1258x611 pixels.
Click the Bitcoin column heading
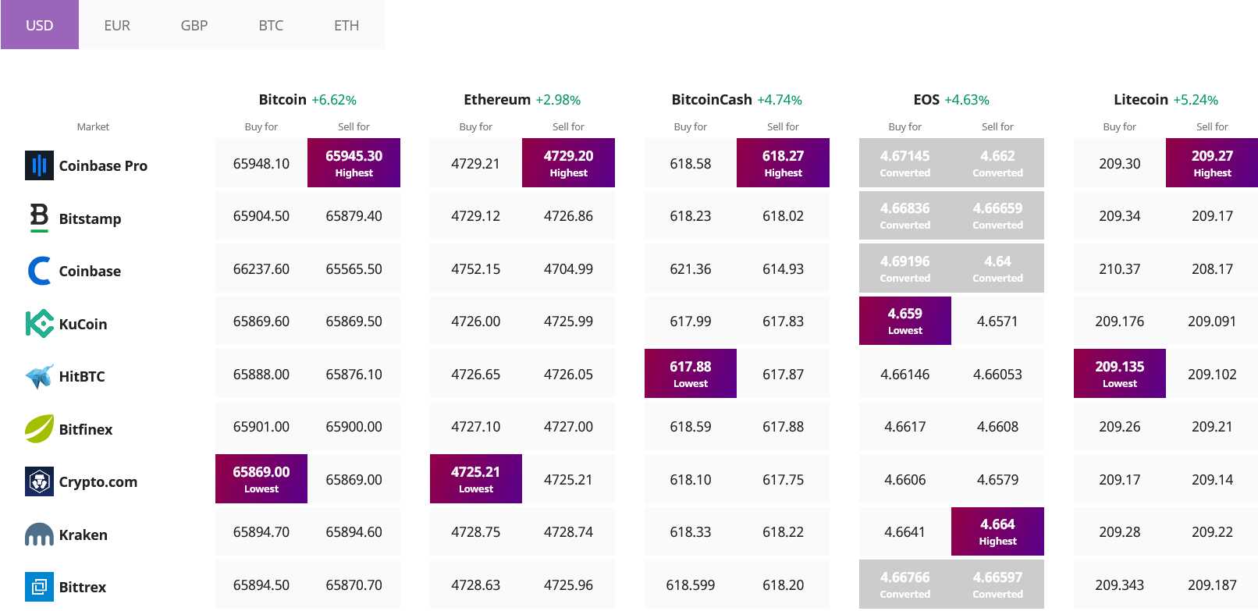(283, 99)
